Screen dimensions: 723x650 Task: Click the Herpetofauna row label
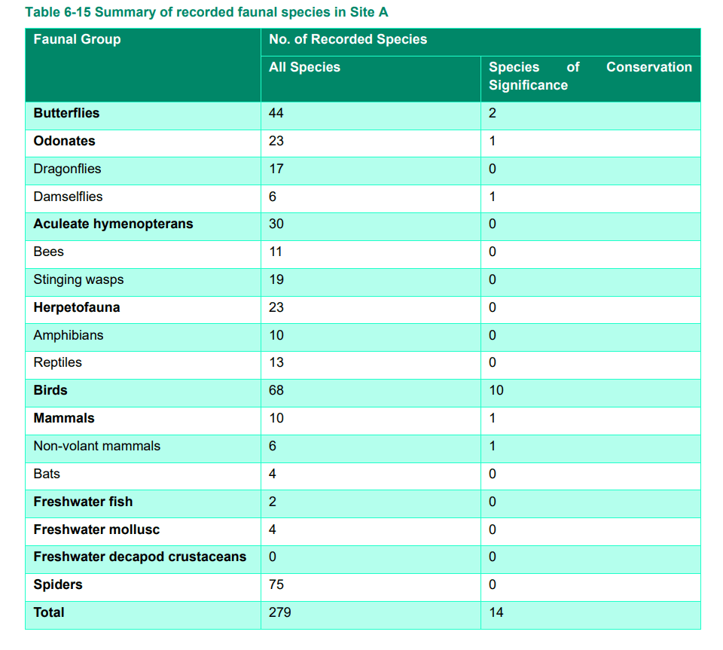coord(77,307)
